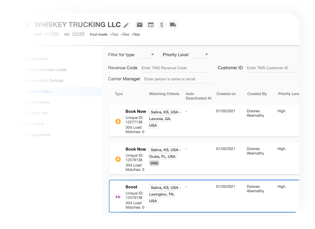The image size is (315, 229).
Task: Open the Filter for type dropdown
Action: (x=146, y=55)
